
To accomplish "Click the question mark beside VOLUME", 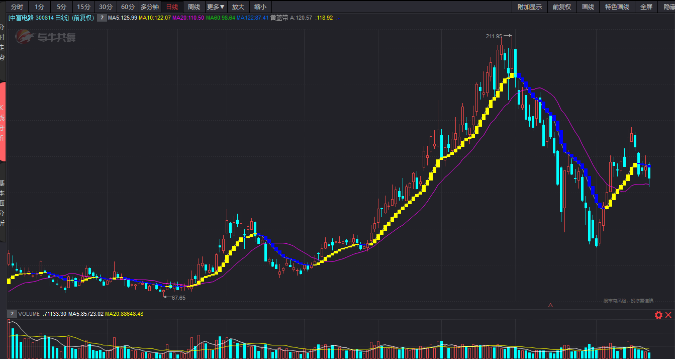I will pos(11,314).
